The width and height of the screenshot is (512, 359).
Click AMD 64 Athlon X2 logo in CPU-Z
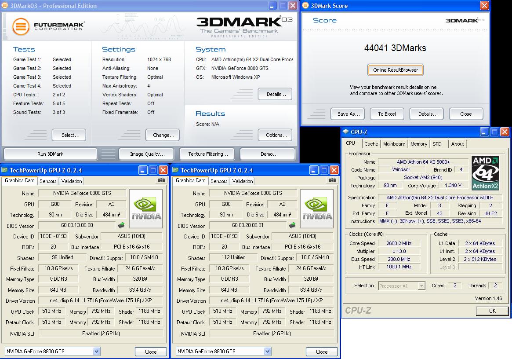[x=486, y=173]
